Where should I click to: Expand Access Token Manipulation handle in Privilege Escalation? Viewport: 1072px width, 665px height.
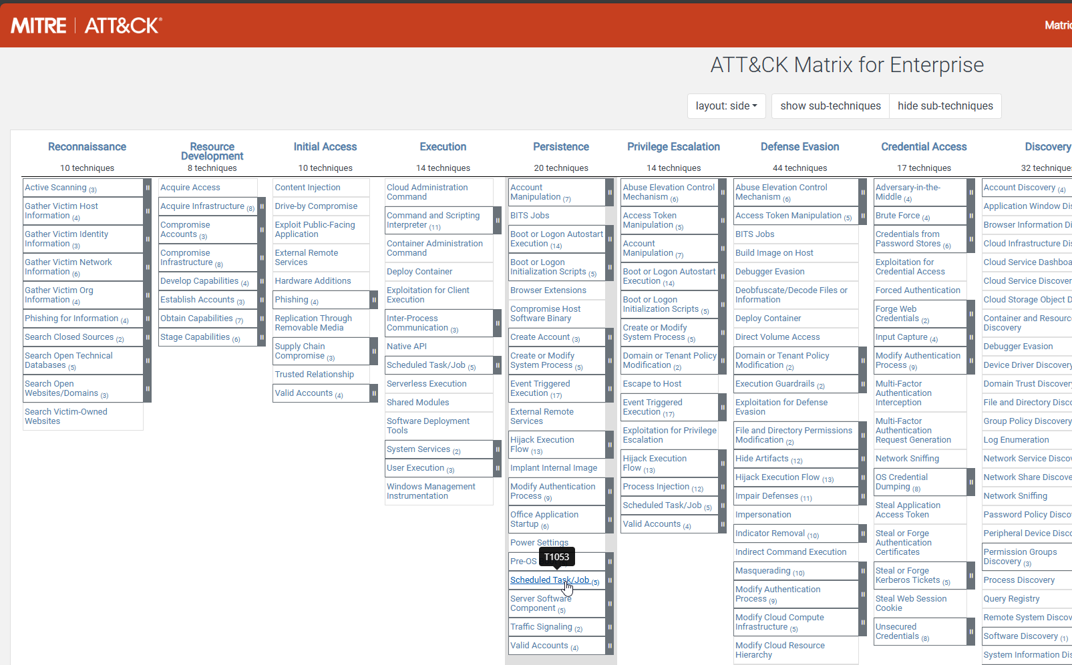pyautogui.click(x=723, y=220)
